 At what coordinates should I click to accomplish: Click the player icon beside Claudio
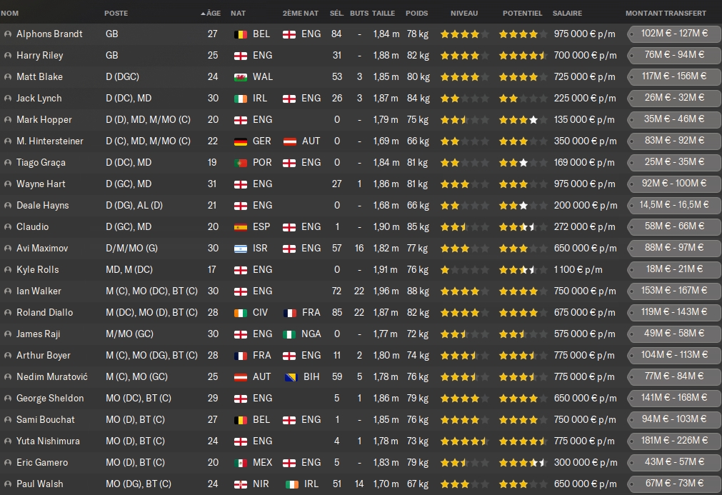(7, 226)
